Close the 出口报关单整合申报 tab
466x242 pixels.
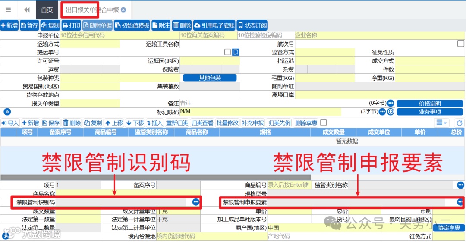pos(123,10)
